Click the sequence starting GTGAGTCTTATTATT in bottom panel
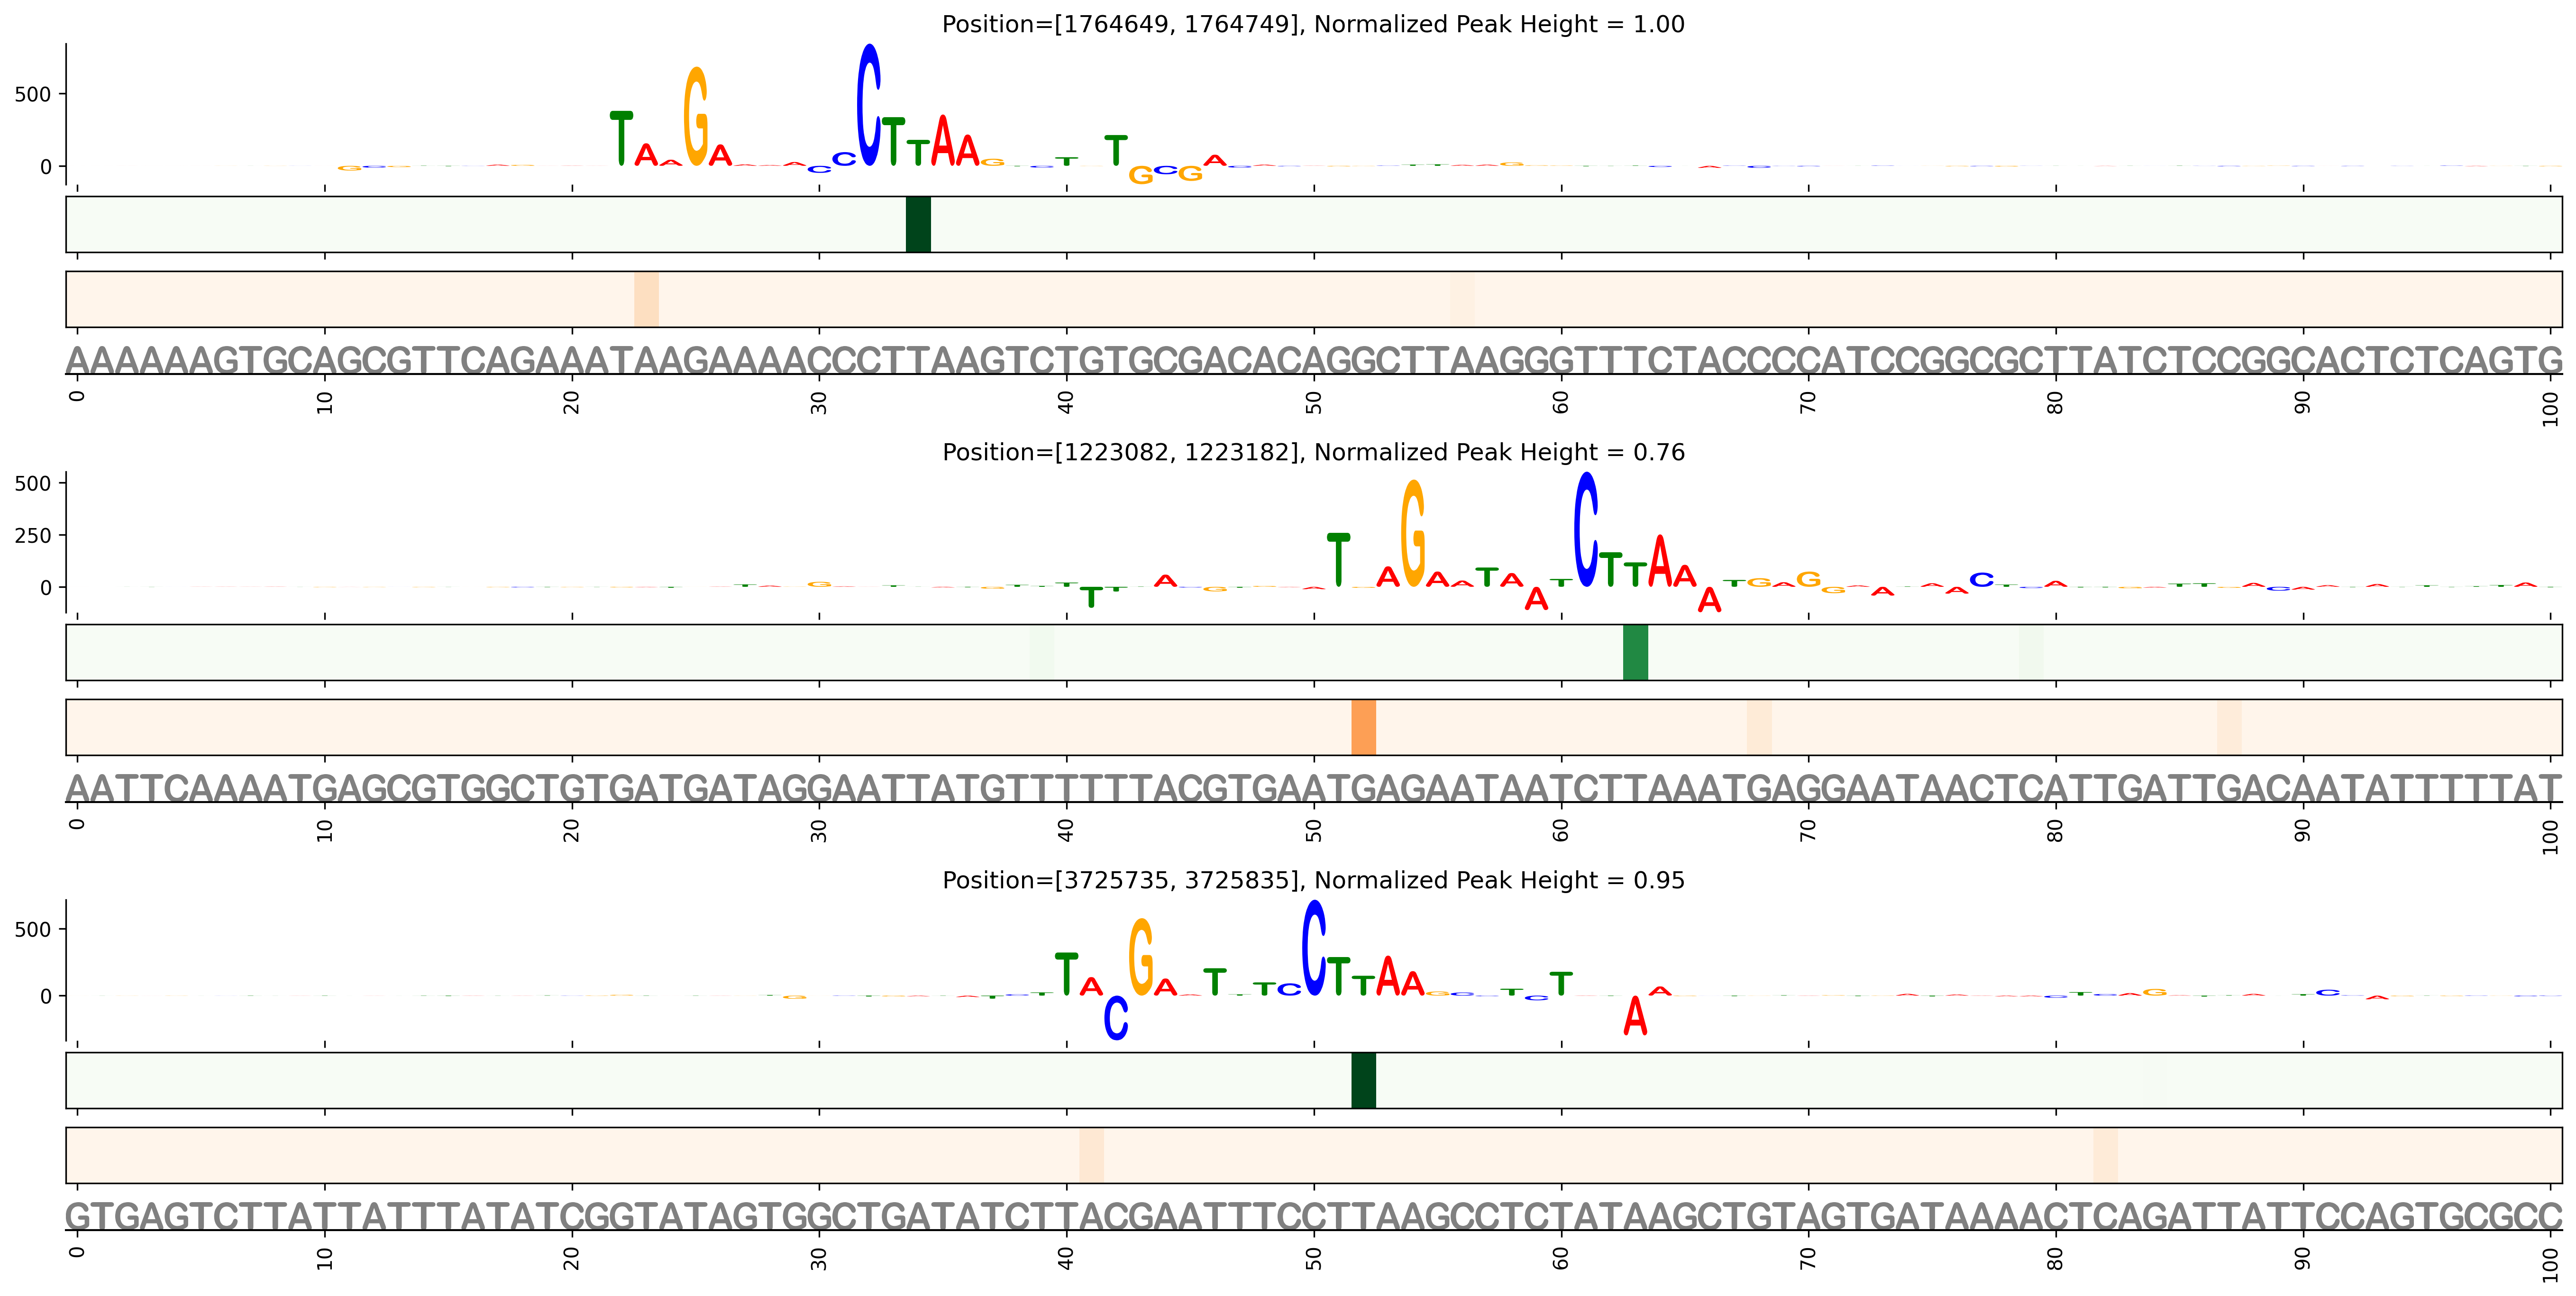The width and height of the screenshot is (2576, 1296). [1314, 1216]
